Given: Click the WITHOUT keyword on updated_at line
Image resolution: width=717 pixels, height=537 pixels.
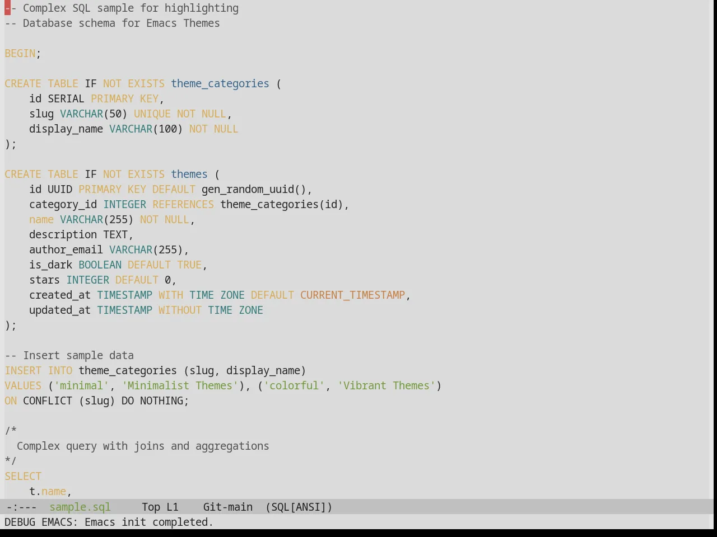Looking at the screenshot, I should tap(180, 310).
